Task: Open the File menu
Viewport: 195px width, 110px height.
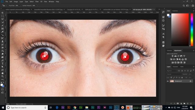Action: 7,2
